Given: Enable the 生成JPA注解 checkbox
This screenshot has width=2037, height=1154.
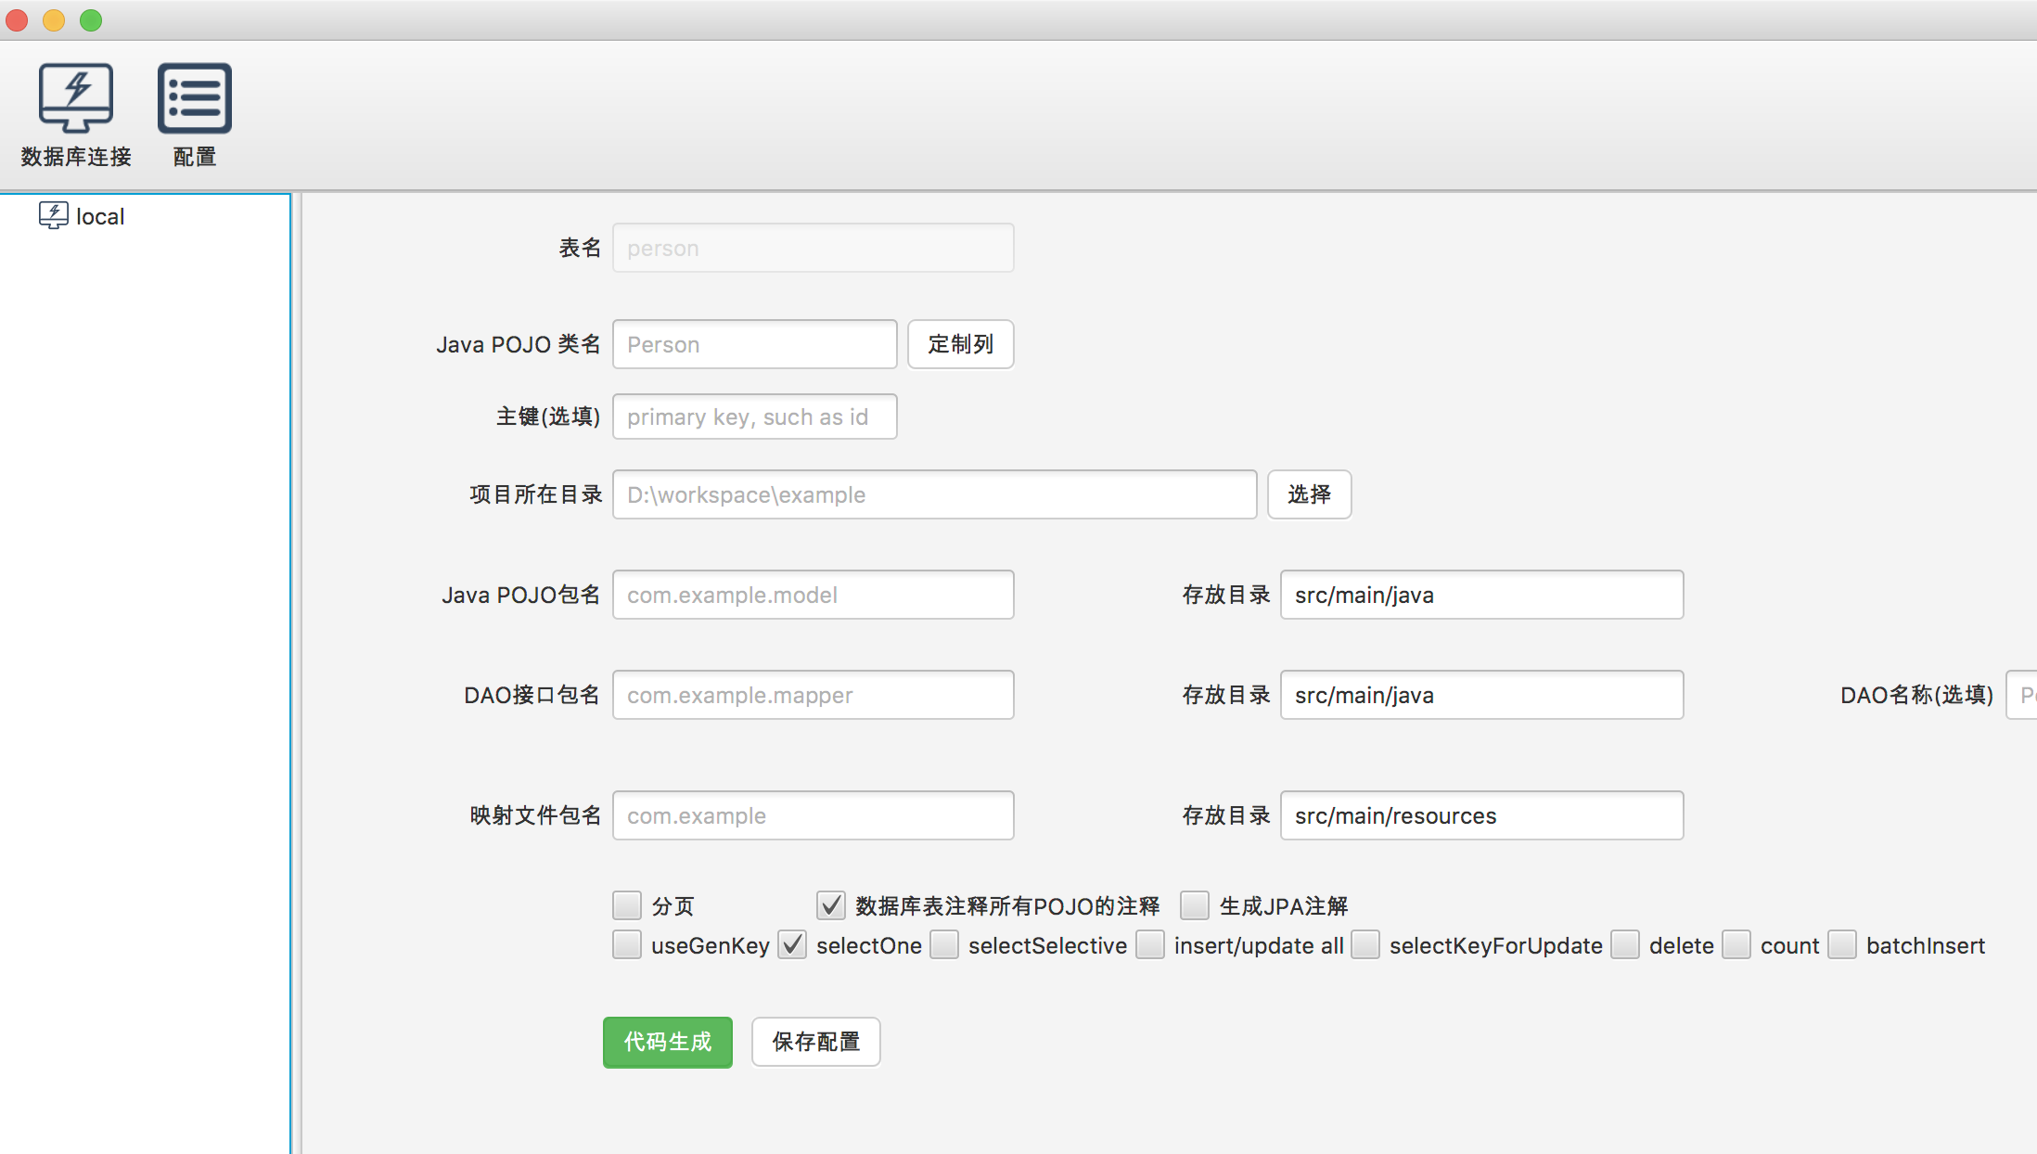Looking at the screenshot, I should pos(1195,905).
